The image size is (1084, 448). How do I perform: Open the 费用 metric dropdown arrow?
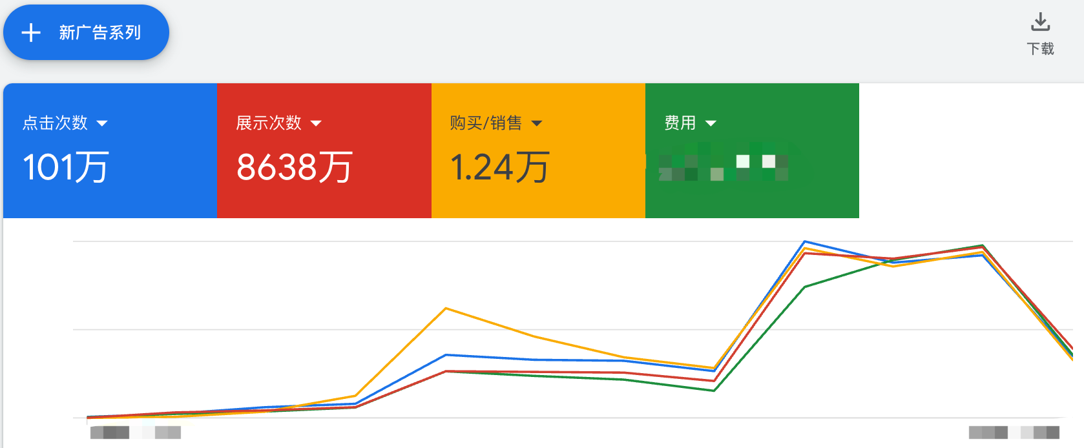point(711,124)
